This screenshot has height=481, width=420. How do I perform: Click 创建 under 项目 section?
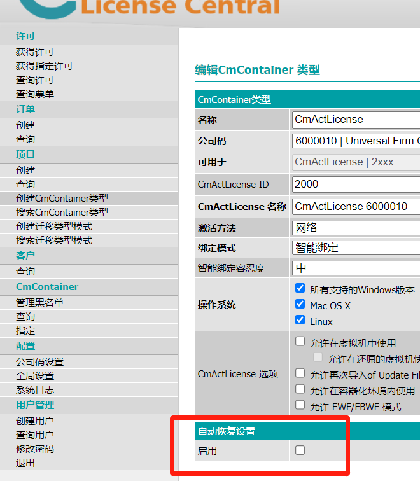pyautogui.click(x=25, y=171)
